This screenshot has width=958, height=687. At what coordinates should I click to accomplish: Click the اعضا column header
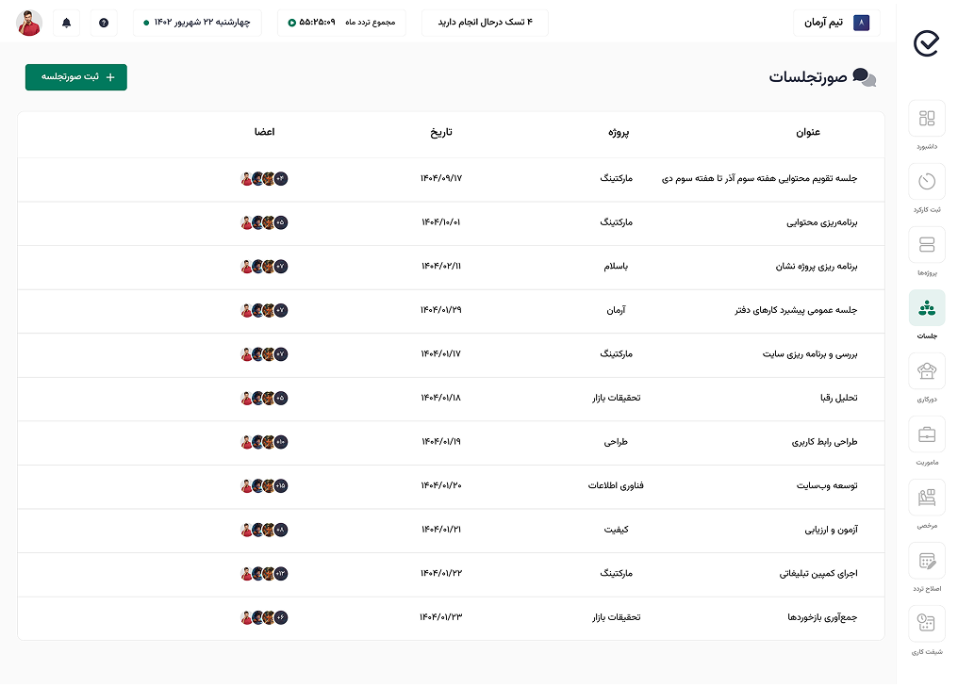(x=265, y=132)
